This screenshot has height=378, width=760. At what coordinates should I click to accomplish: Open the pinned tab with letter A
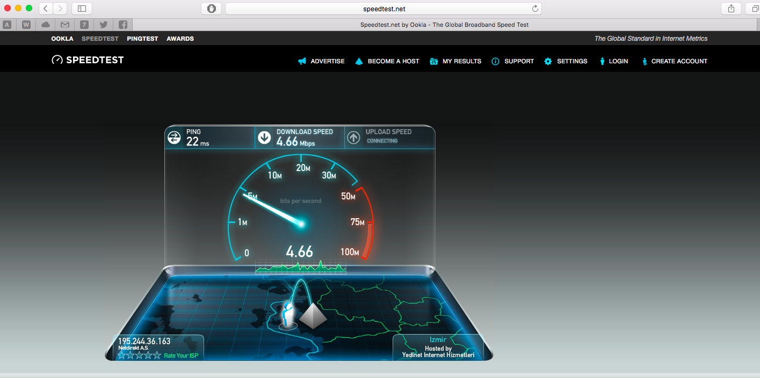(x=7, y=25)
